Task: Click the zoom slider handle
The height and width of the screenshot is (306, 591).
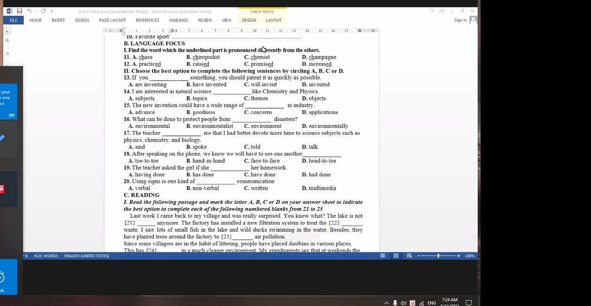Action: click(439, 255)
